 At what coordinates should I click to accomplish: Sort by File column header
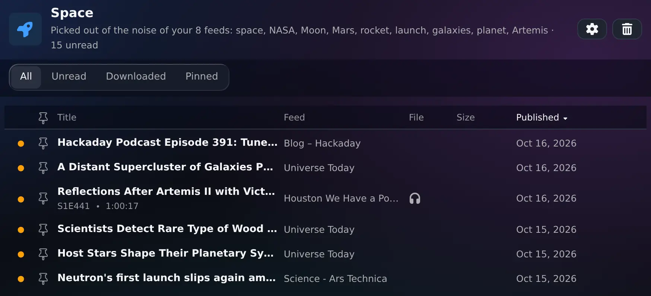(x=416, y=118)
